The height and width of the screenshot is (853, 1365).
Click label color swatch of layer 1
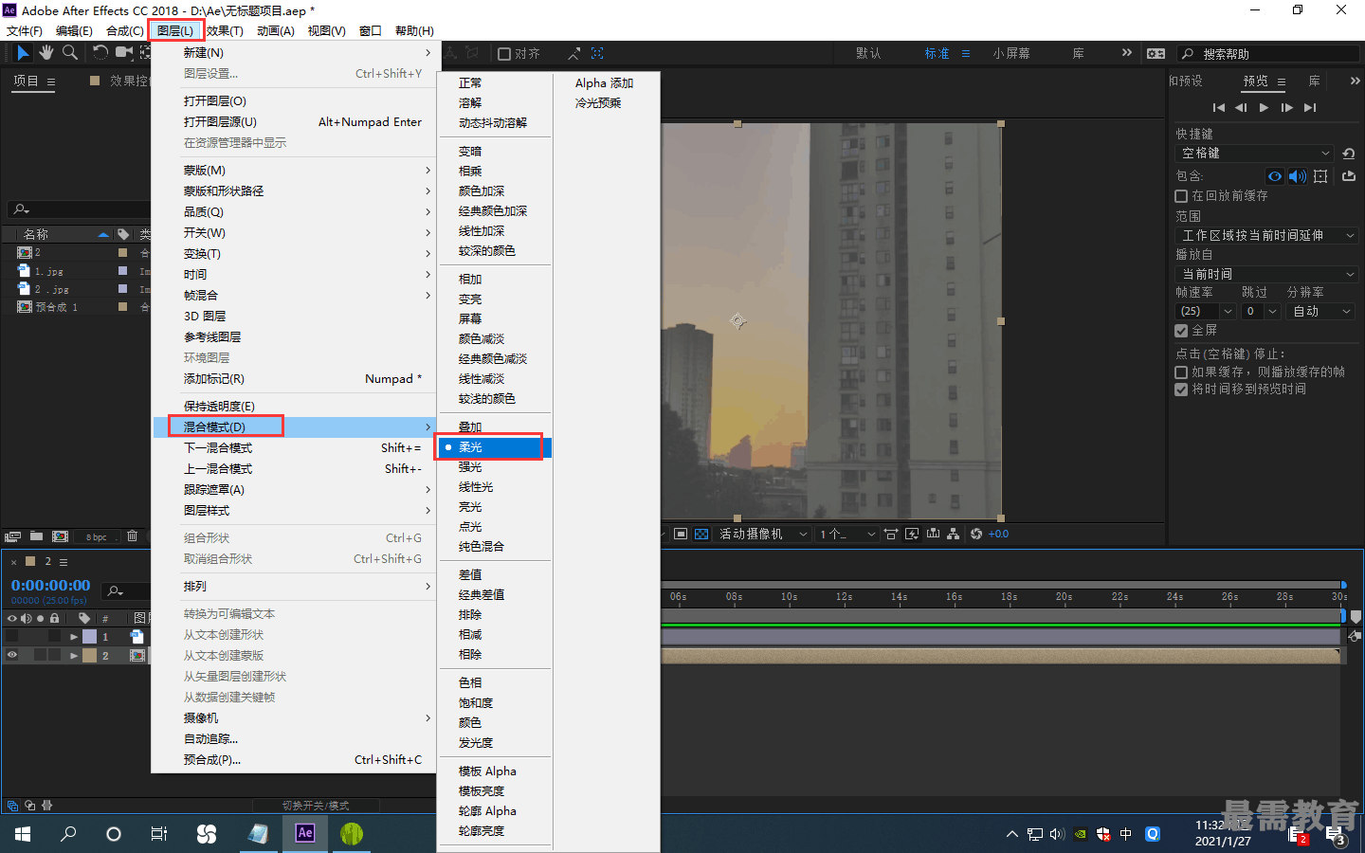(x=89, y=637)
